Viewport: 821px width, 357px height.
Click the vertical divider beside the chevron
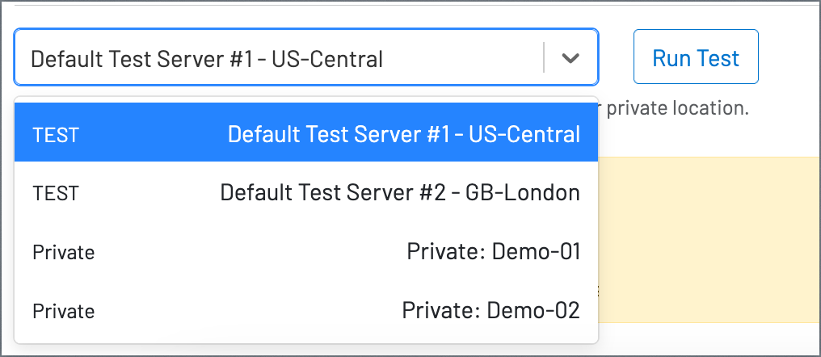coord(544,57)
